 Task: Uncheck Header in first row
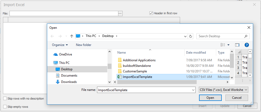[151, 13]
